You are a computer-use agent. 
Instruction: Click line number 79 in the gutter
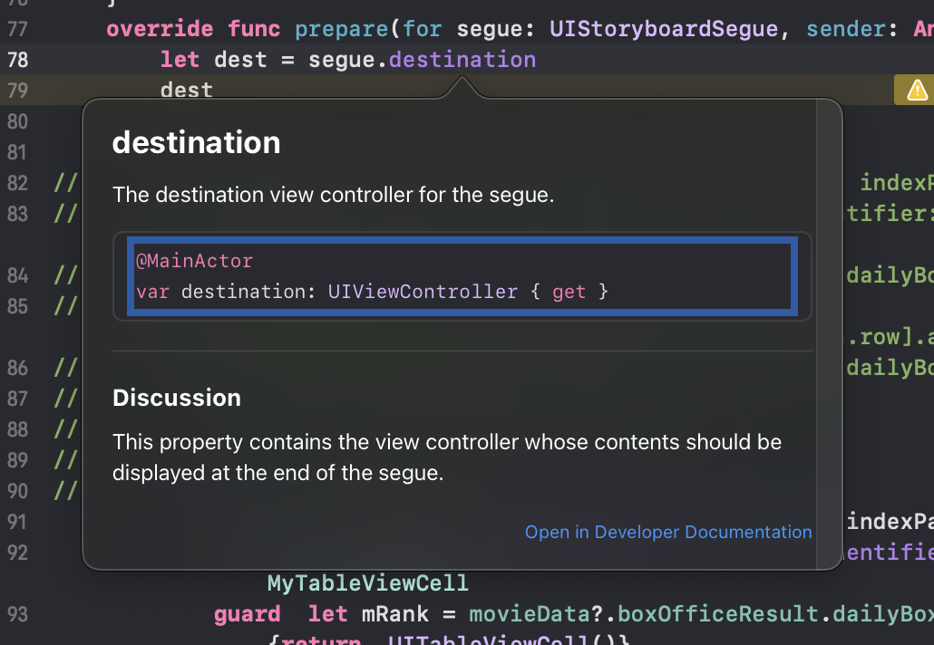pyautogui.click(x=17, y=91)
